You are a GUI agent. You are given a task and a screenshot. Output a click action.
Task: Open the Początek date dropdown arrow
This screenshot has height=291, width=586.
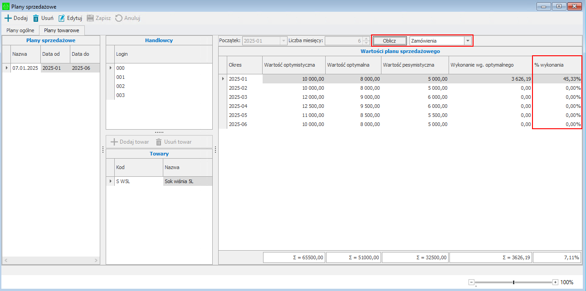284,41
